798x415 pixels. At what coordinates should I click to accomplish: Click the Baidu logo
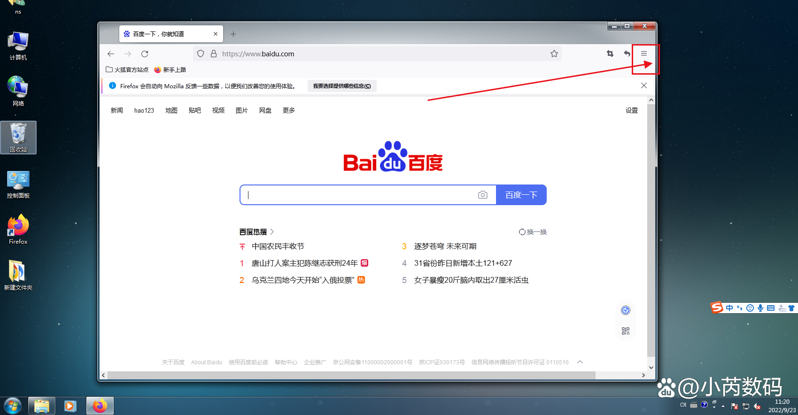pos(393,157)
